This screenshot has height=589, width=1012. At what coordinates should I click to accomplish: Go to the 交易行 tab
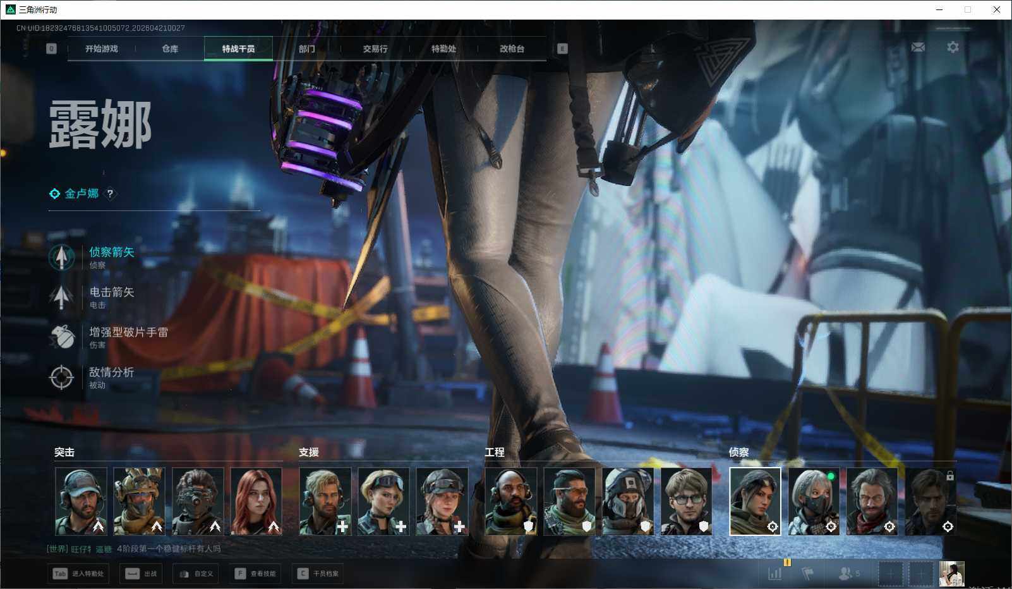pyautogui.click(x=375, y=49)
